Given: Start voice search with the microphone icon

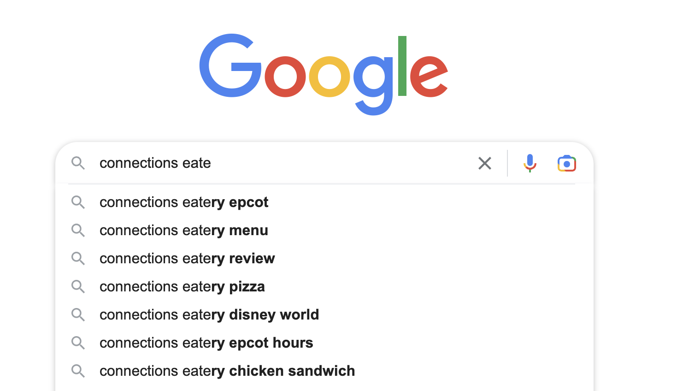Looking at the screenshot, I should 530,163.
